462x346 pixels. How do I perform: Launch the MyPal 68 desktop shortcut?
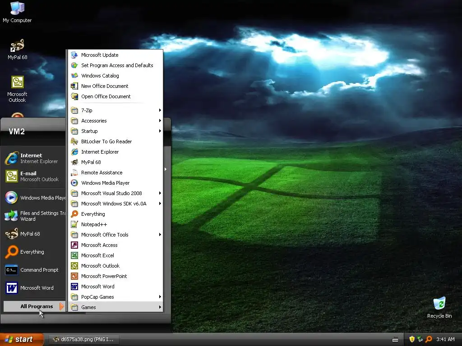[17, 50]
